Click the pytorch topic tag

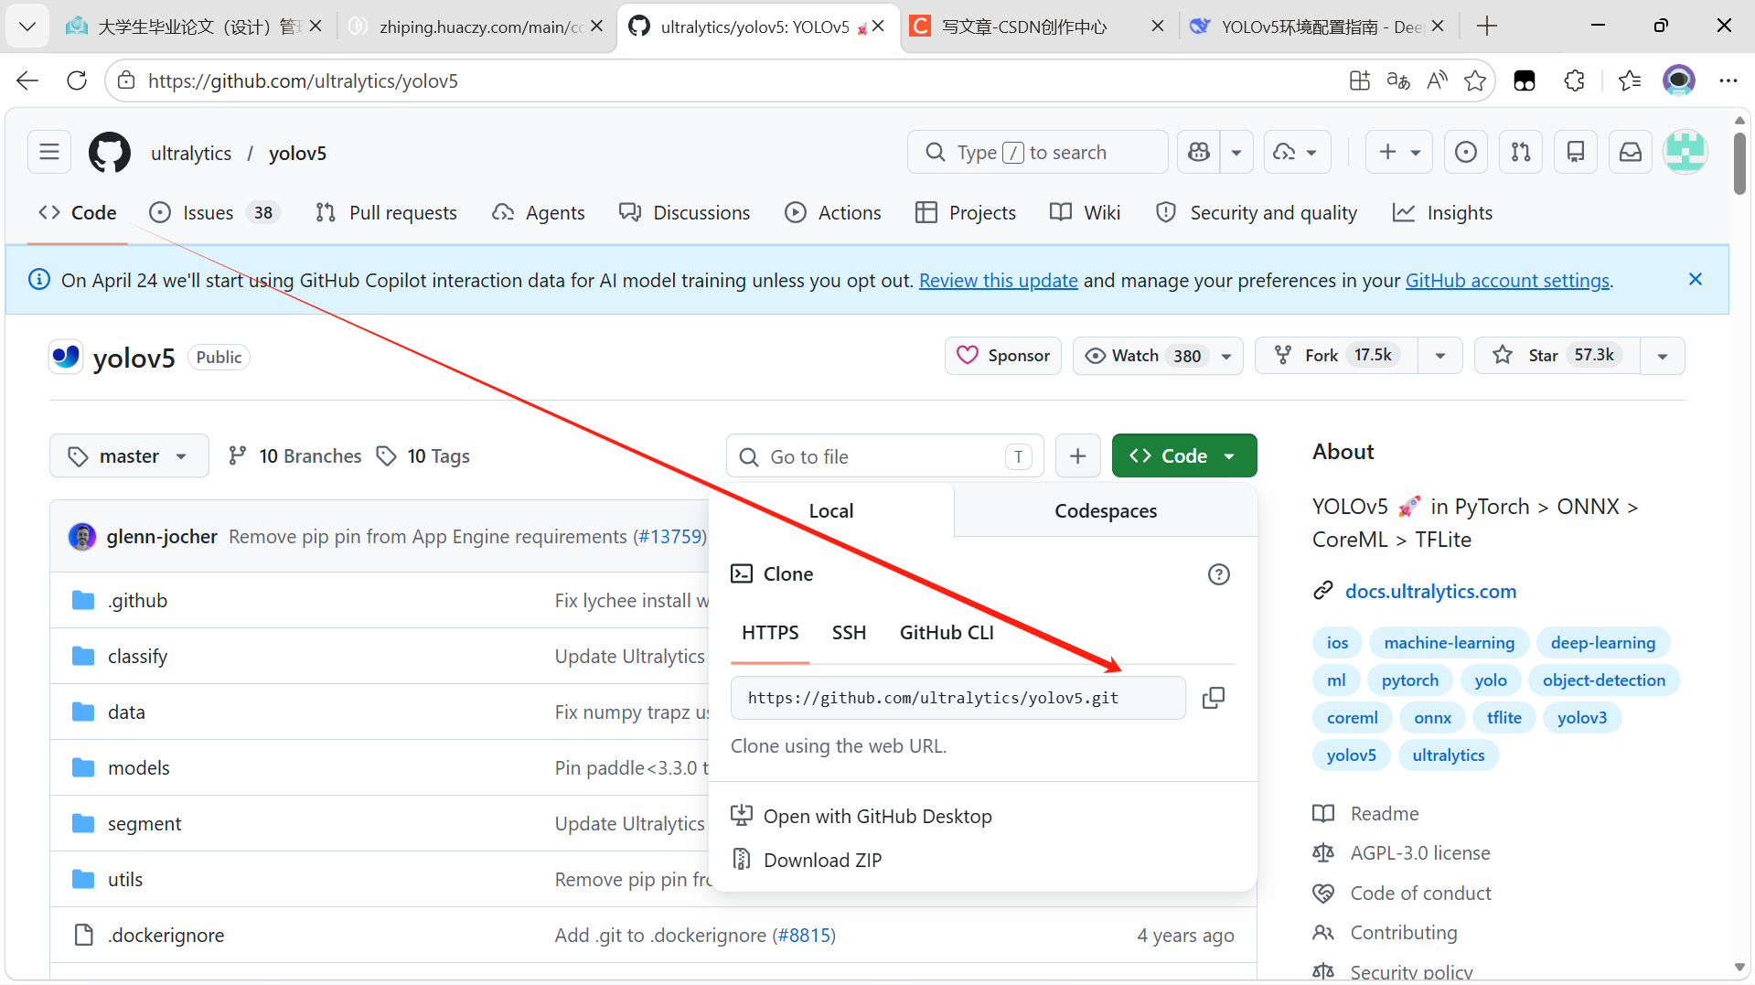click(x=1409, y=680)
